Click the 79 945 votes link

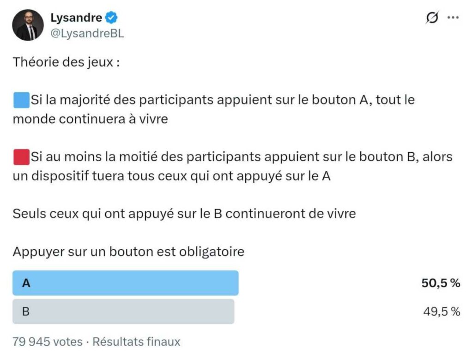coord(47,342)
